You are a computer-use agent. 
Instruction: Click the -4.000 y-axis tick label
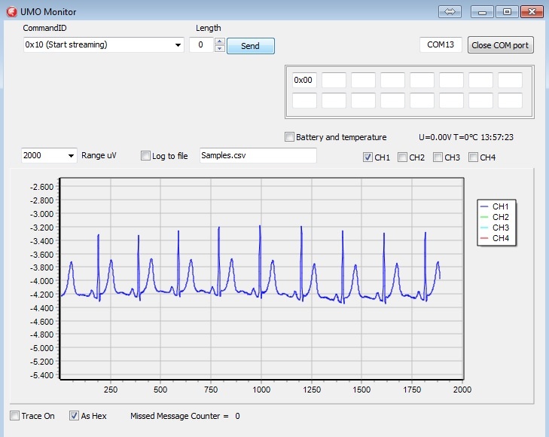[41, 281]
